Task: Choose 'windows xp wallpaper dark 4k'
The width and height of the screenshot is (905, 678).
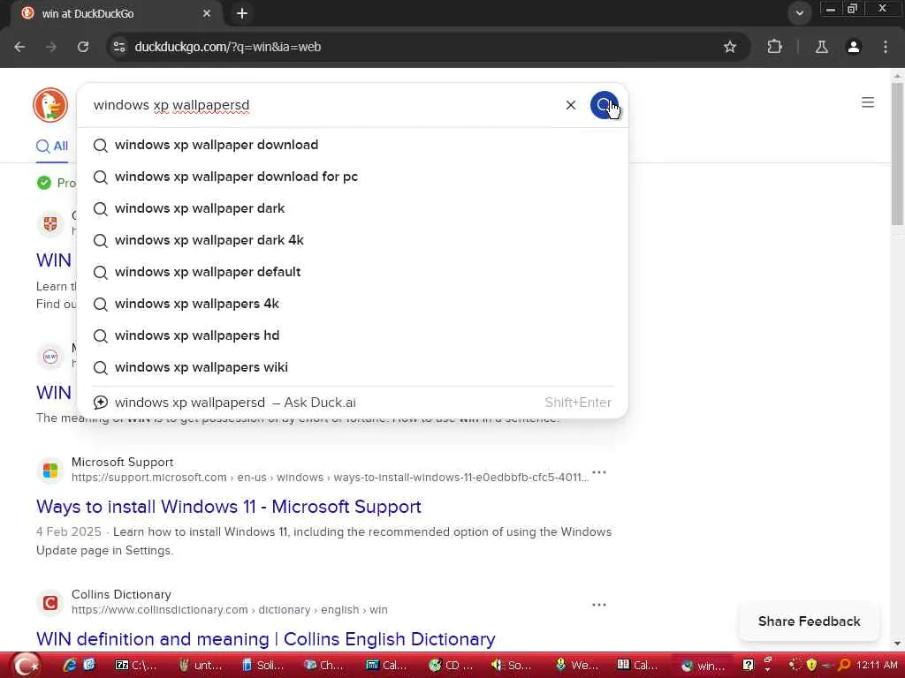Action: [352, 240]
